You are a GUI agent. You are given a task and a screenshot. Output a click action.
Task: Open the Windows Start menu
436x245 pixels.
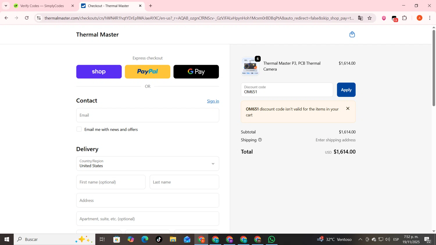click(7, 239)
